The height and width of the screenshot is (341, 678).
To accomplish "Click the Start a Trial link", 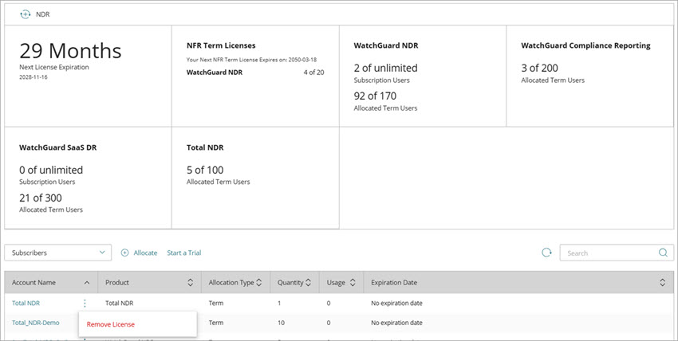I will click(x=184, y=253).
